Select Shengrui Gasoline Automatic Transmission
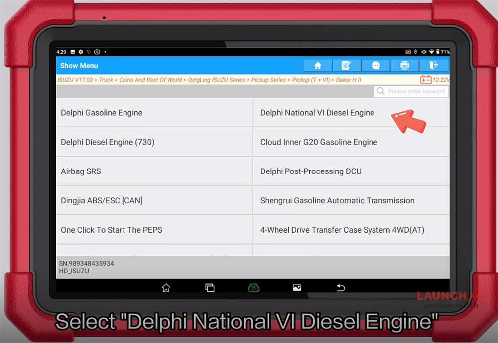498x343 pixels. point(351,200)
